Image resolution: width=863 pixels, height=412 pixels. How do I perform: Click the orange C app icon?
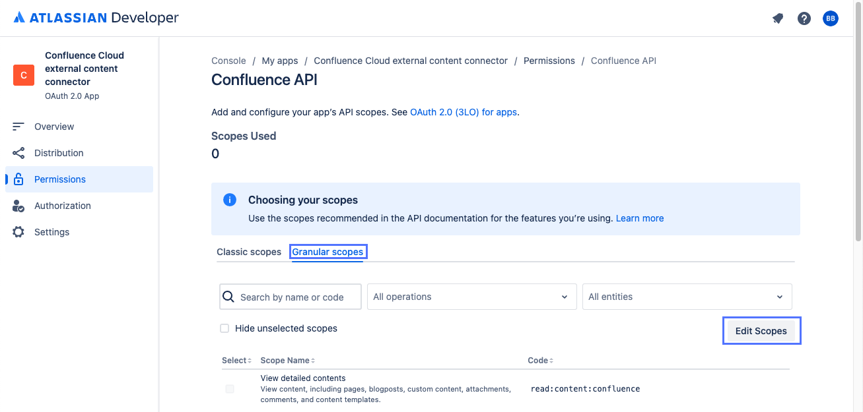pos(24,75)
